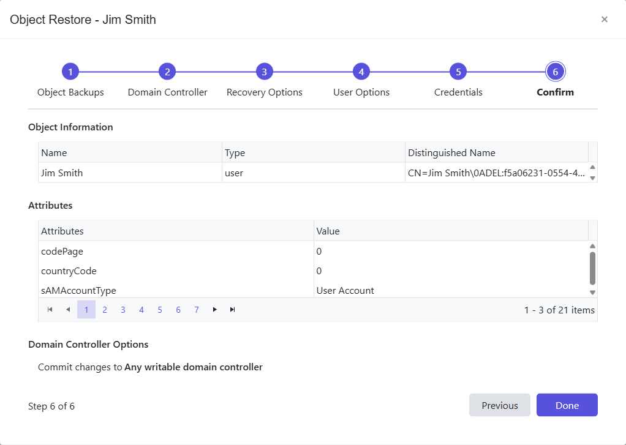Select attributes page 7

(x=197, y=310)
